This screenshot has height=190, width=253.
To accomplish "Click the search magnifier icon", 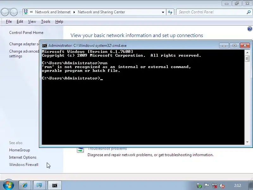I will pyautogui.click(x=249, y=12).
